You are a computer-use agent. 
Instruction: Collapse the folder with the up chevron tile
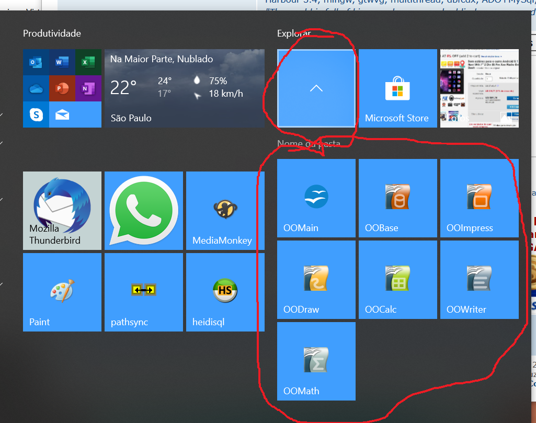point(316,88)
